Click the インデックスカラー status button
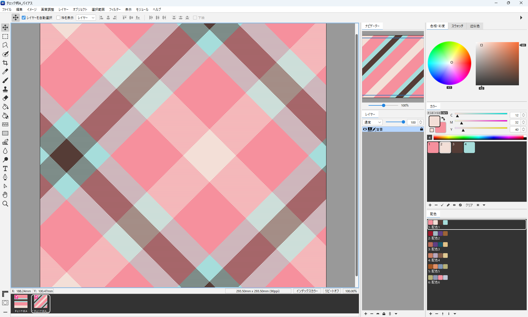 pos(307,291)
